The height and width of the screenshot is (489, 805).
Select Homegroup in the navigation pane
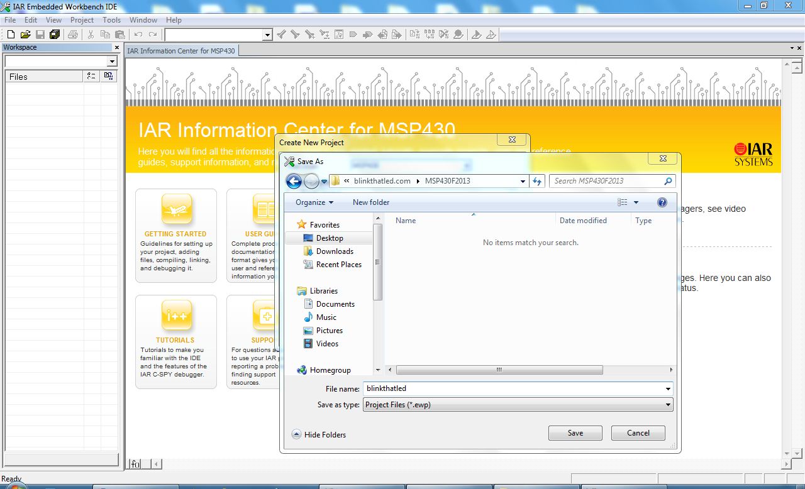[x=330, y=370]
